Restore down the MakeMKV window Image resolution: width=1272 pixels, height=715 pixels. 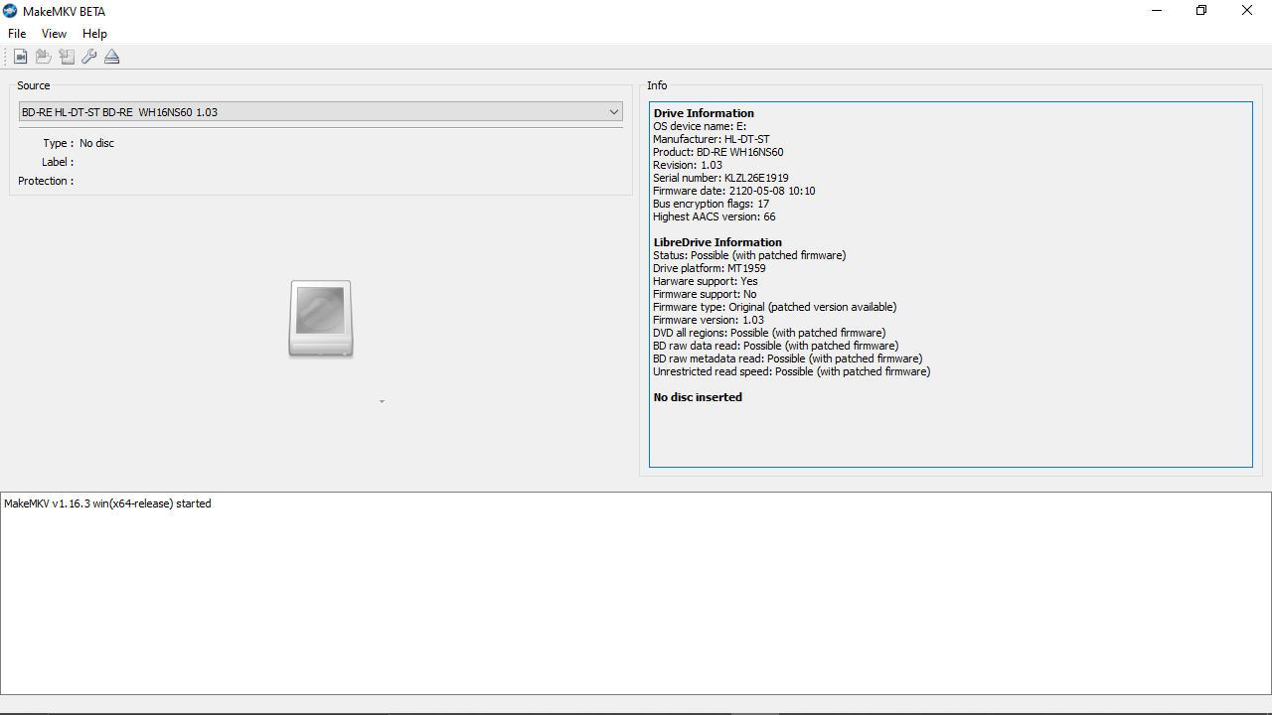click(1201, 11)
